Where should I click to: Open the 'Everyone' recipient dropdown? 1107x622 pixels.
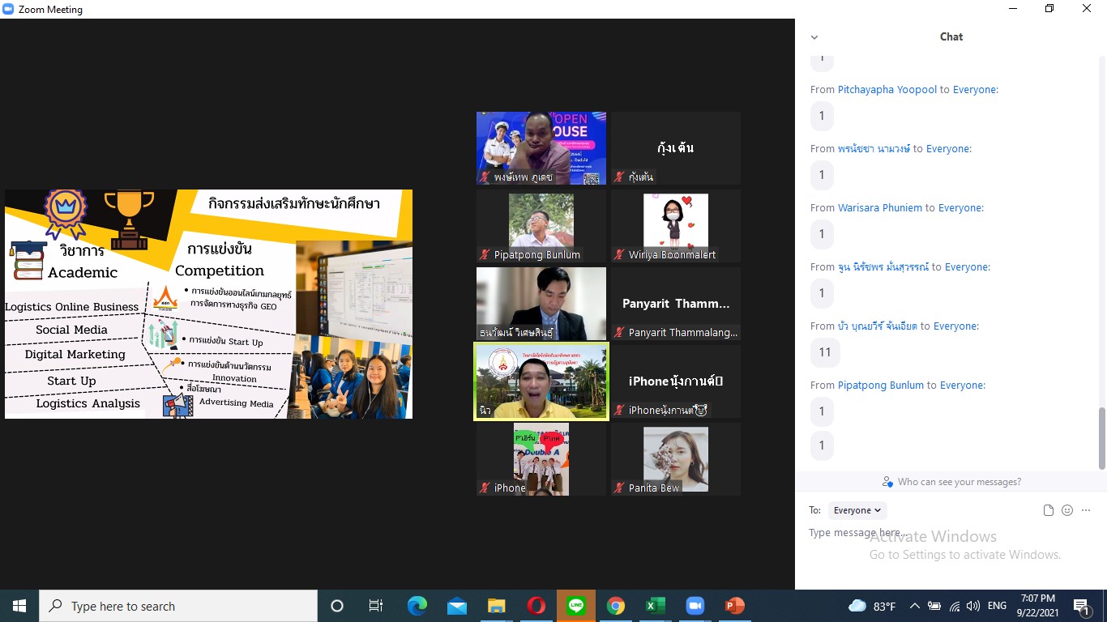pyautogui.click(x=857, y=510)
